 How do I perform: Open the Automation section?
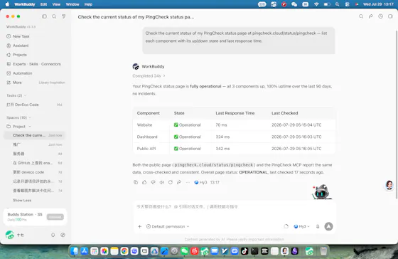[x=19, y=73]
